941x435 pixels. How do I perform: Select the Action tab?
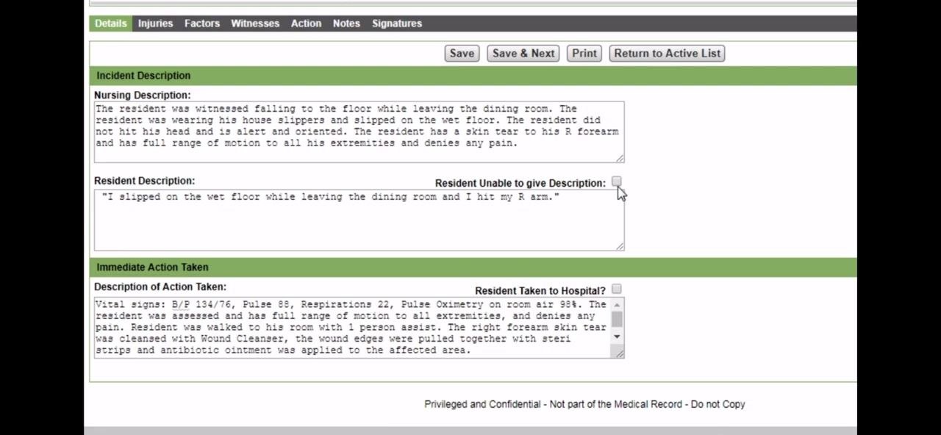coord(306,24)
